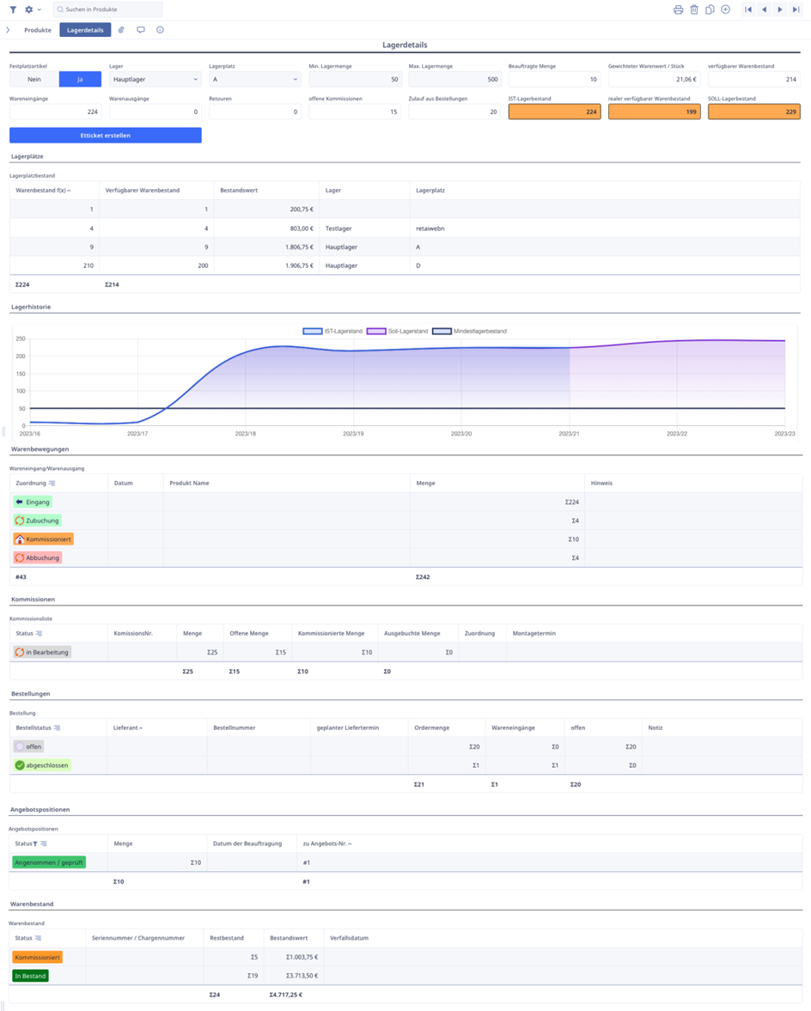Set Festplatzartikel to Ja
Image resolution: width=811 pixels, height=1011 pixels.
point(80,79)
